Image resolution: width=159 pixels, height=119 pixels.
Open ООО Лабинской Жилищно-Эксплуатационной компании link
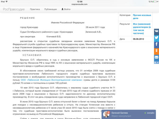(x=52, y=80)
